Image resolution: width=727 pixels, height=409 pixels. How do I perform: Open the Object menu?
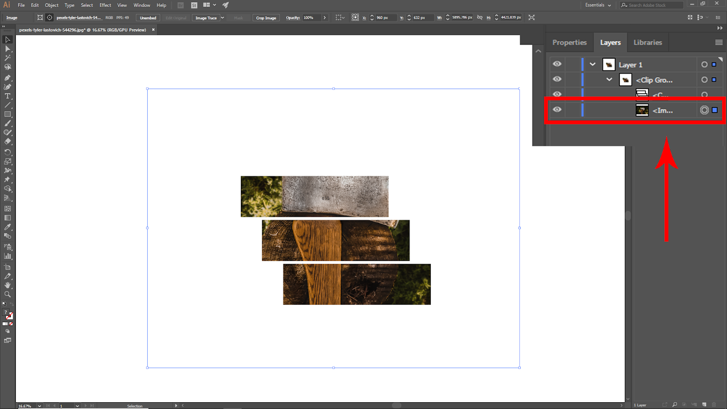coord(52,5)
